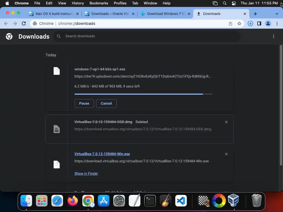The height and width of the screenshot is (212, 283).
Task: Open Finder from the dock
Action: coord(26,201)
